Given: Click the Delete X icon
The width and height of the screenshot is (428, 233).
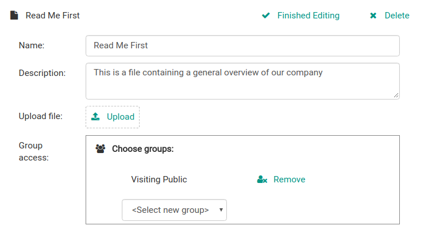Looking at the screenshot, I should pos(373,16).
